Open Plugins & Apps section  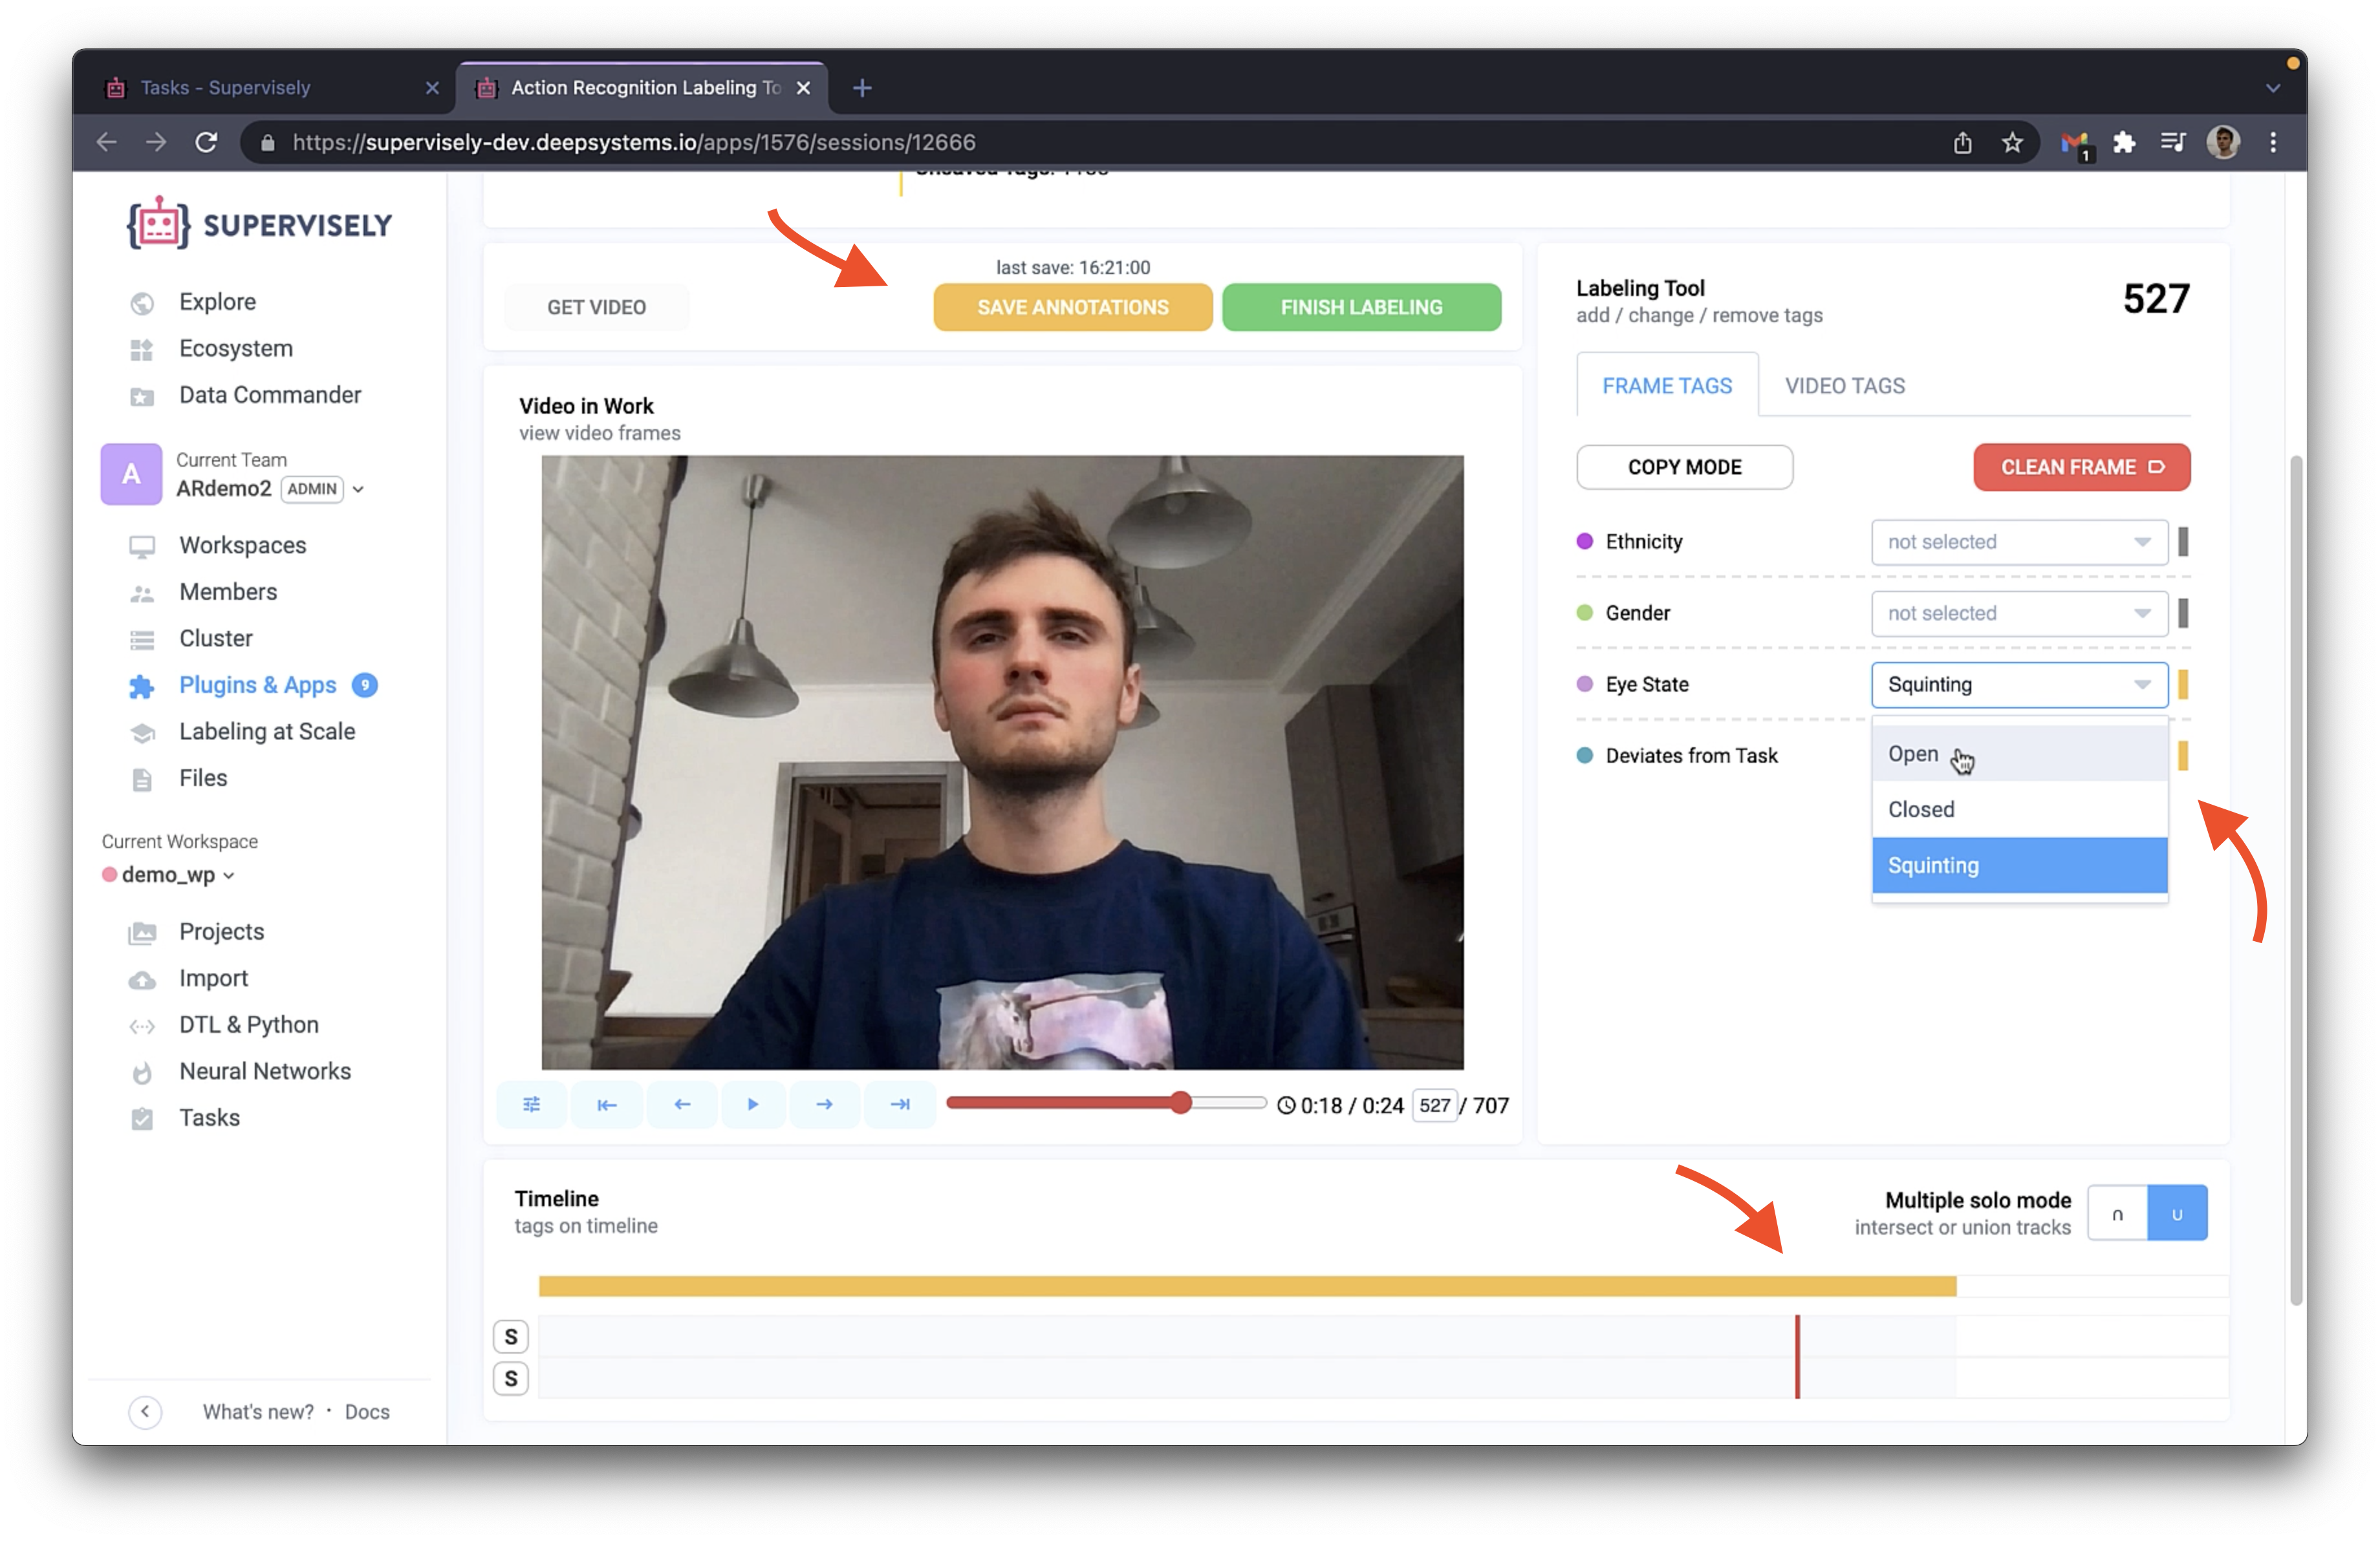(257, 685)
